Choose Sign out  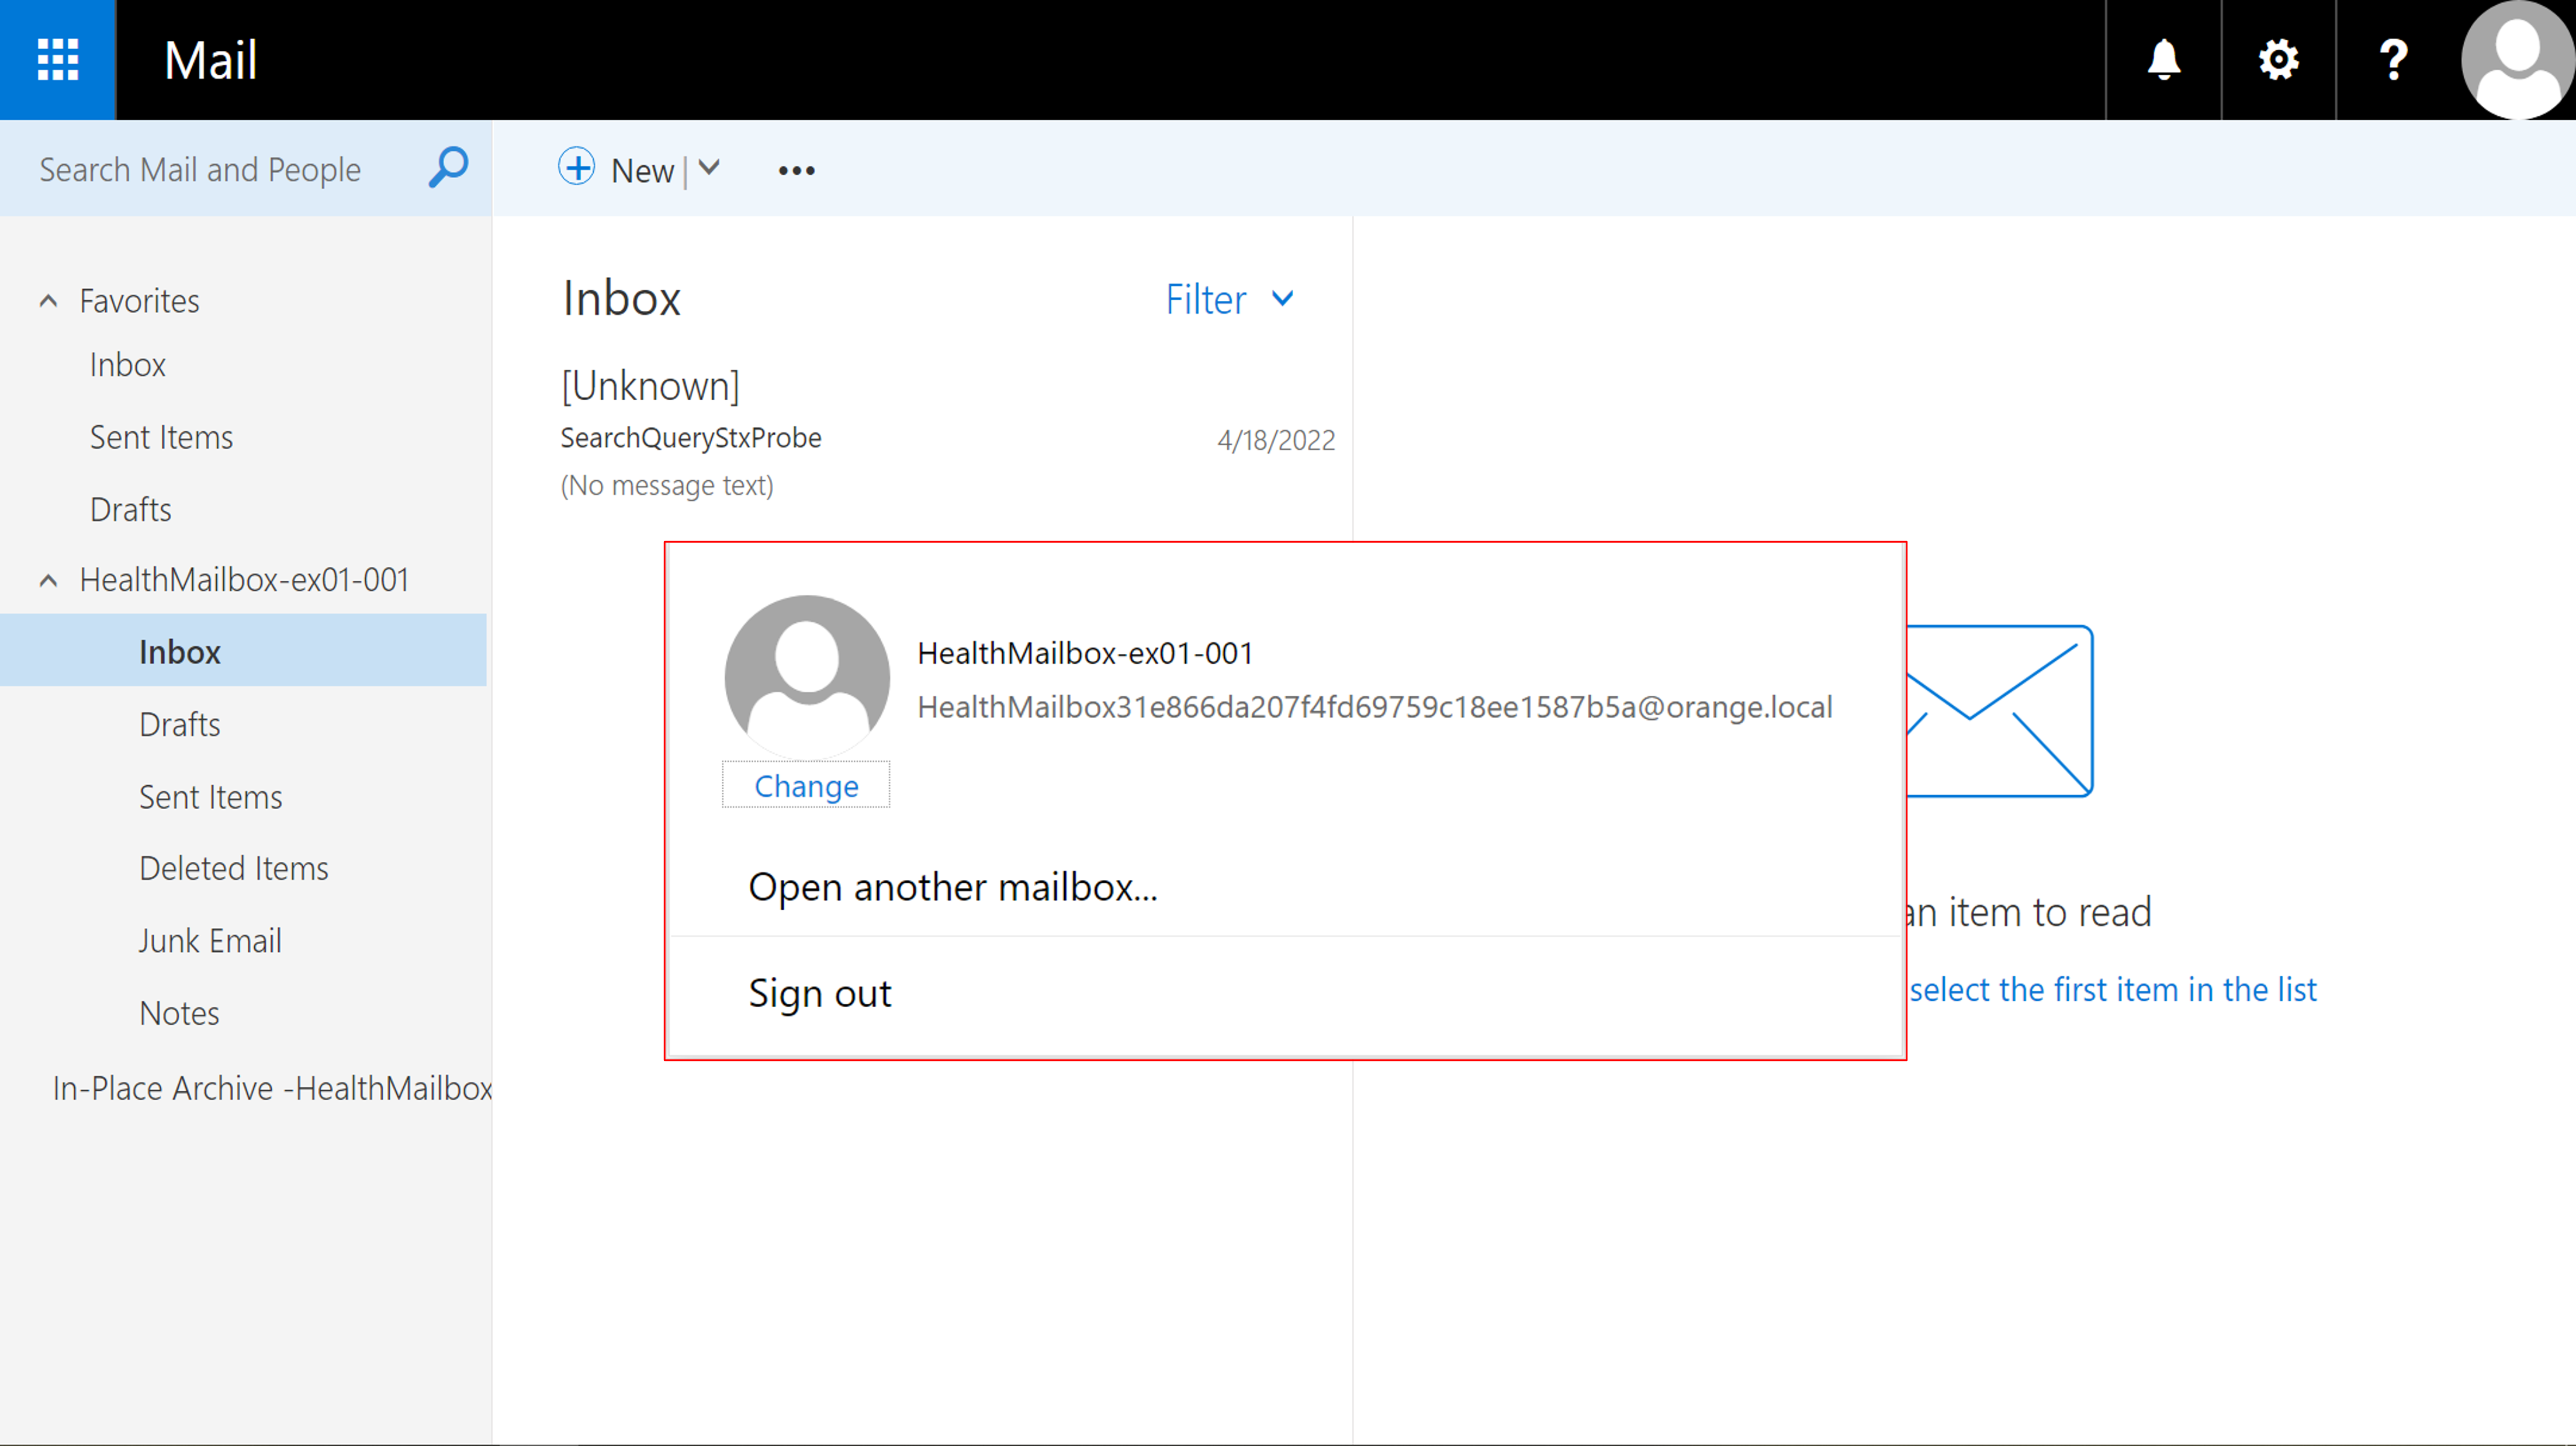pos(819,993)
